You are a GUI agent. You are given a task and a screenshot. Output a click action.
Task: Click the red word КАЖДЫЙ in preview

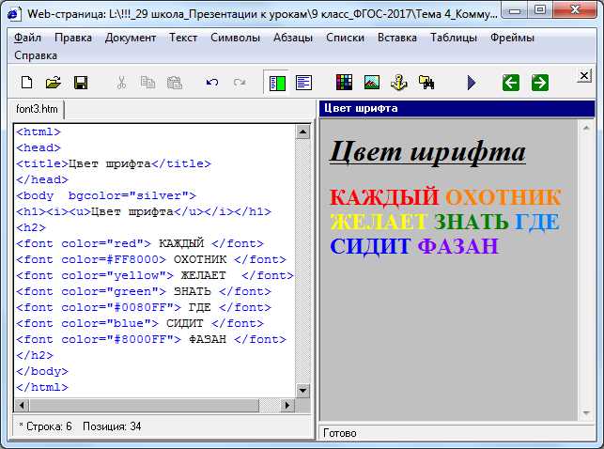(384, 196)
